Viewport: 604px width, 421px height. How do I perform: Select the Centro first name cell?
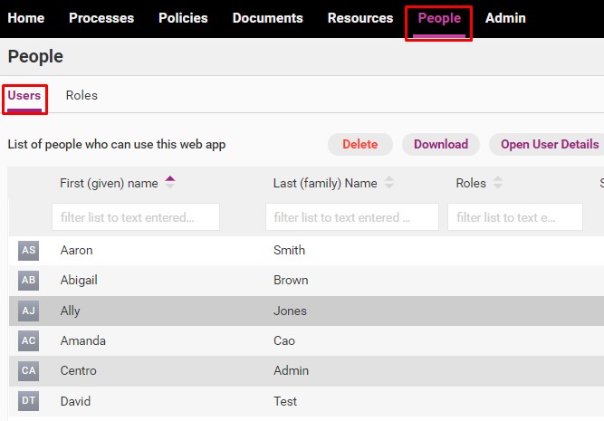click(78, 370)
